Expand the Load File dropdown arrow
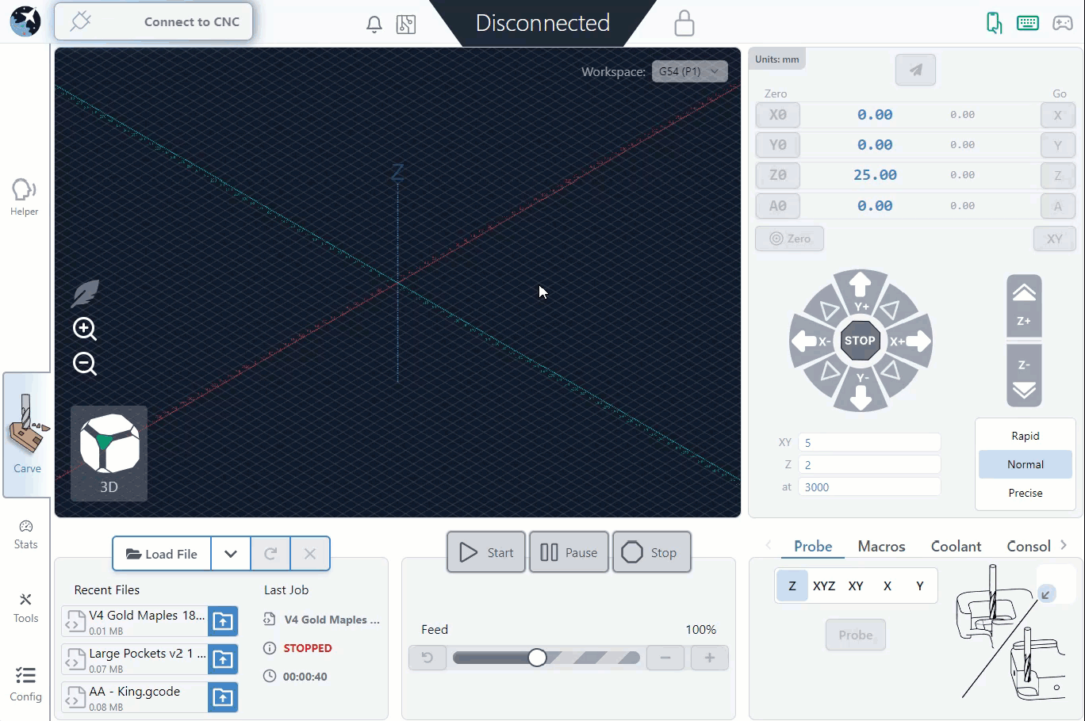 pyautogui.click(x=231, y=554)
